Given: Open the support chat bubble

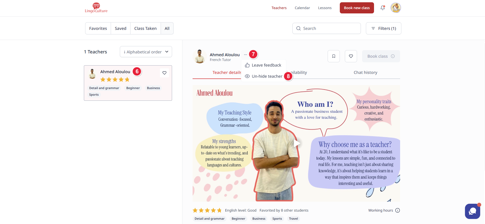Looking at the screenshot, I should 472,211.
